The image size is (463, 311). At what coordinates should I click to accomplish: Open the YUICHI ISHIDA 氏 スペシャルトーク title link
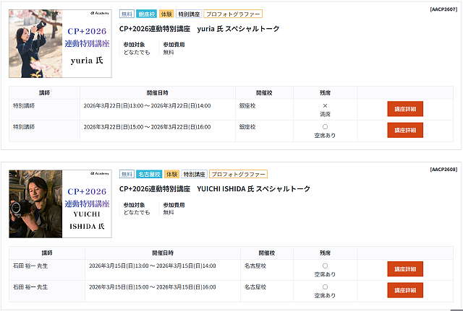coord(214,189)
